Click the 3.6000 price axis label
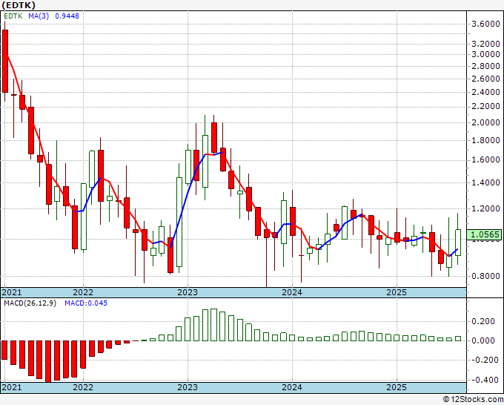504x405 pixels. tap(485, 24)
